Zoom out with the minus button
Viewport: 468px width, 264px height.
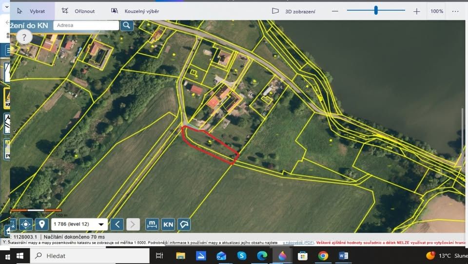point(335,11)
